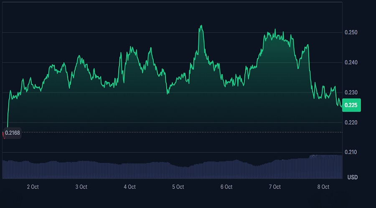Select the 5 Oct date label

click(178, 187)
